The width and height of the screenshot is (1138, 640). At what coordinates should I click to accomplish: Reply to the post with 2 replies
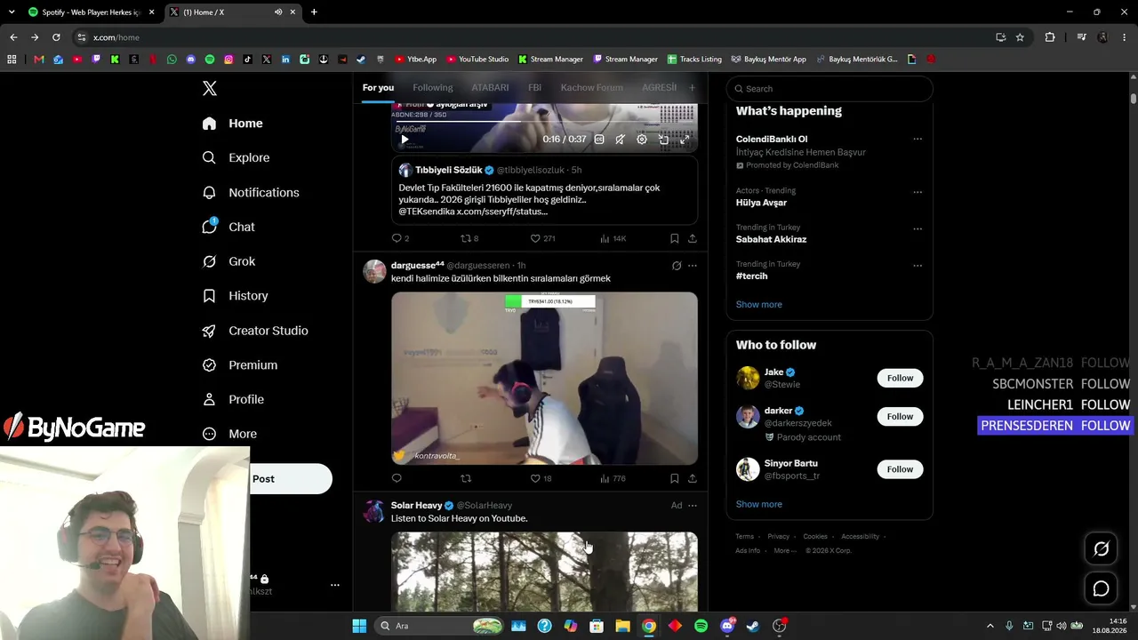(x=400, y=238)
